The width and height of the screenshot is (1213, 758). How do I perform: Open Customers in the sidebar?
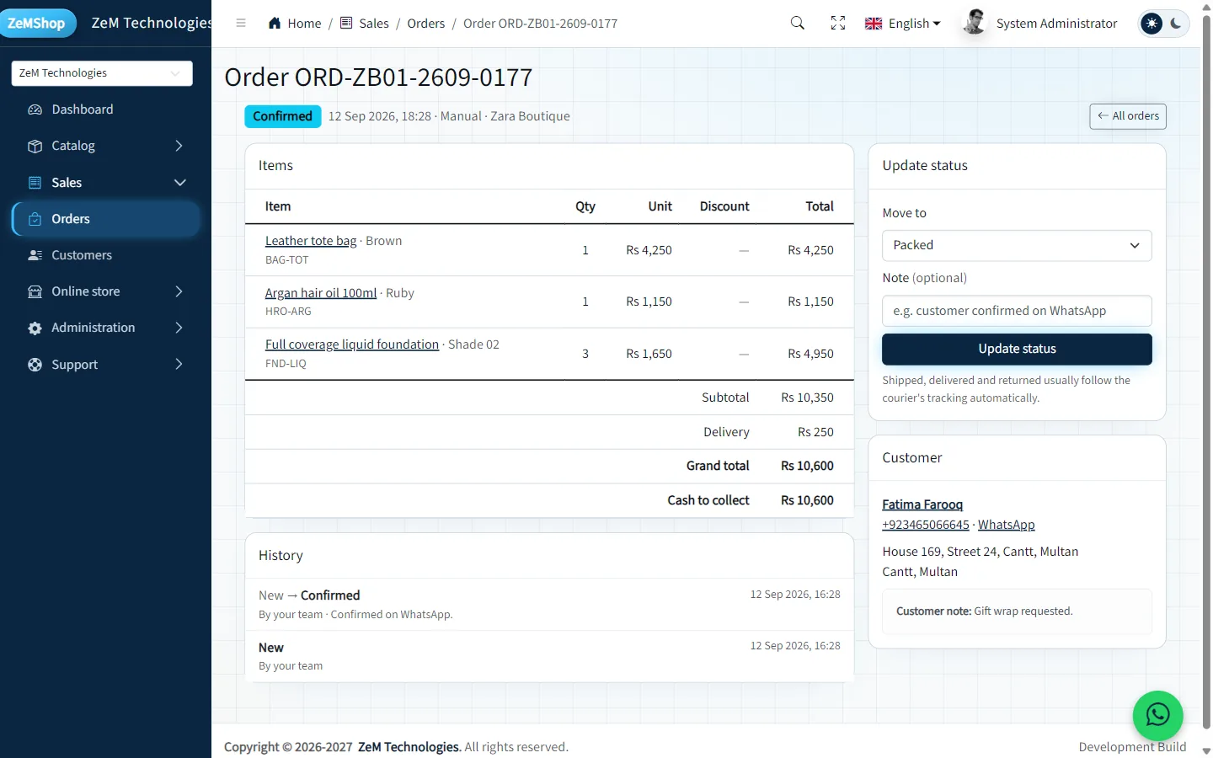[x=105, y=255]
